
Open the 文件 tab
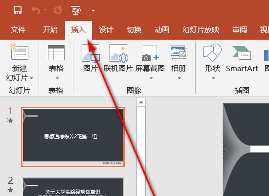(18, 30)
